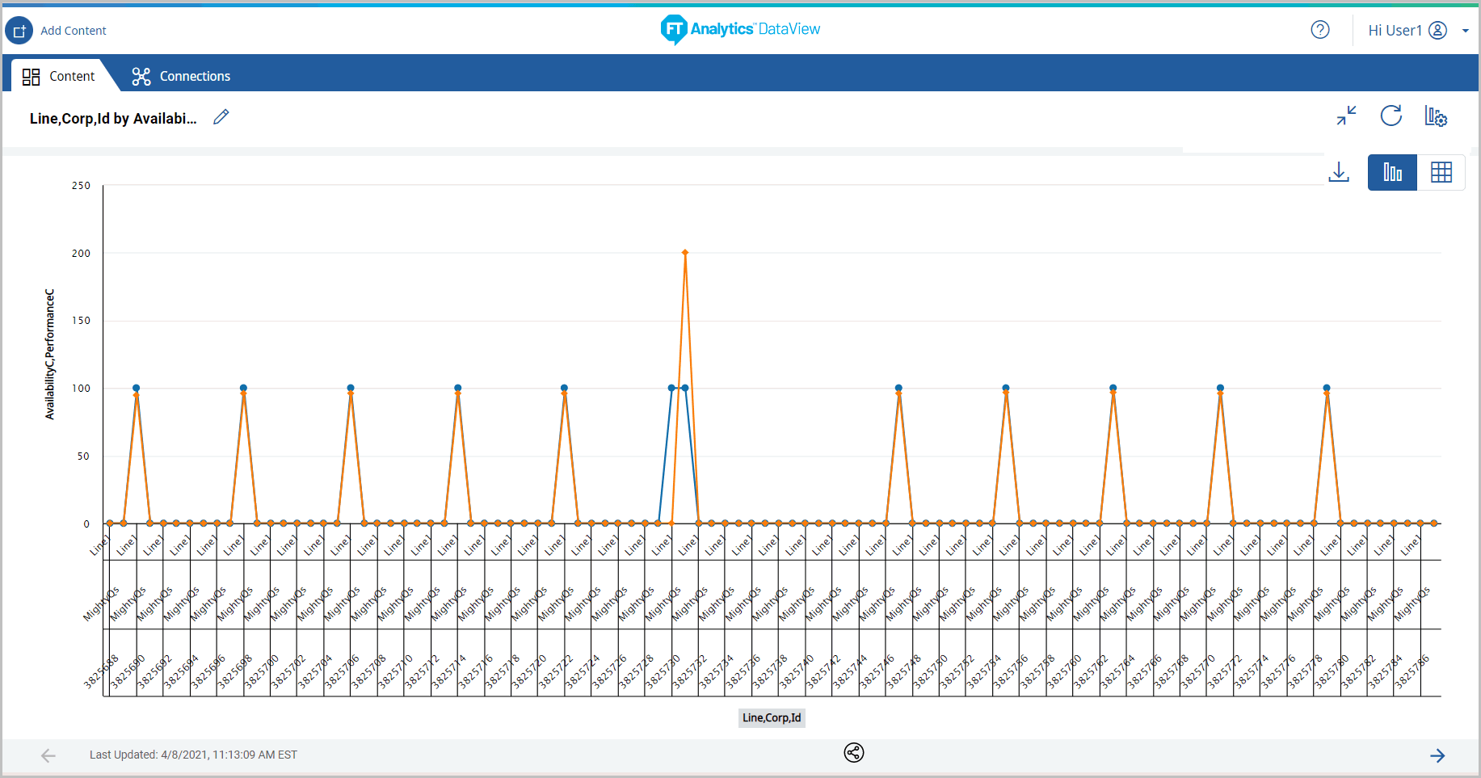Image resolution: width=1481 pixels, height=778 pixels.
Task: Click the share icon in footer
Action: coord(853,753)
